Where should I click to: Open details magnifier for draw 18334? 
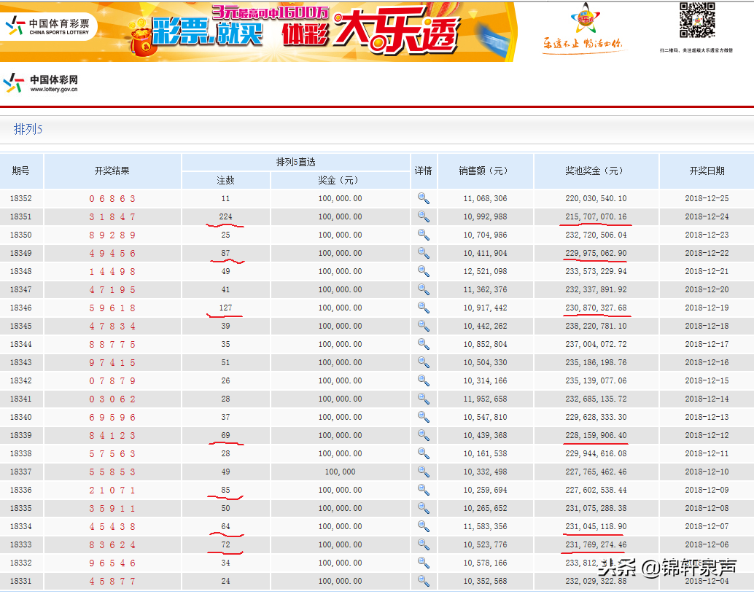coord(423,526)
